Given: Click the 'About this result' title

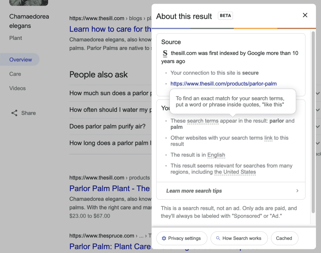Looking at the screenshot, I should [184, 16].
